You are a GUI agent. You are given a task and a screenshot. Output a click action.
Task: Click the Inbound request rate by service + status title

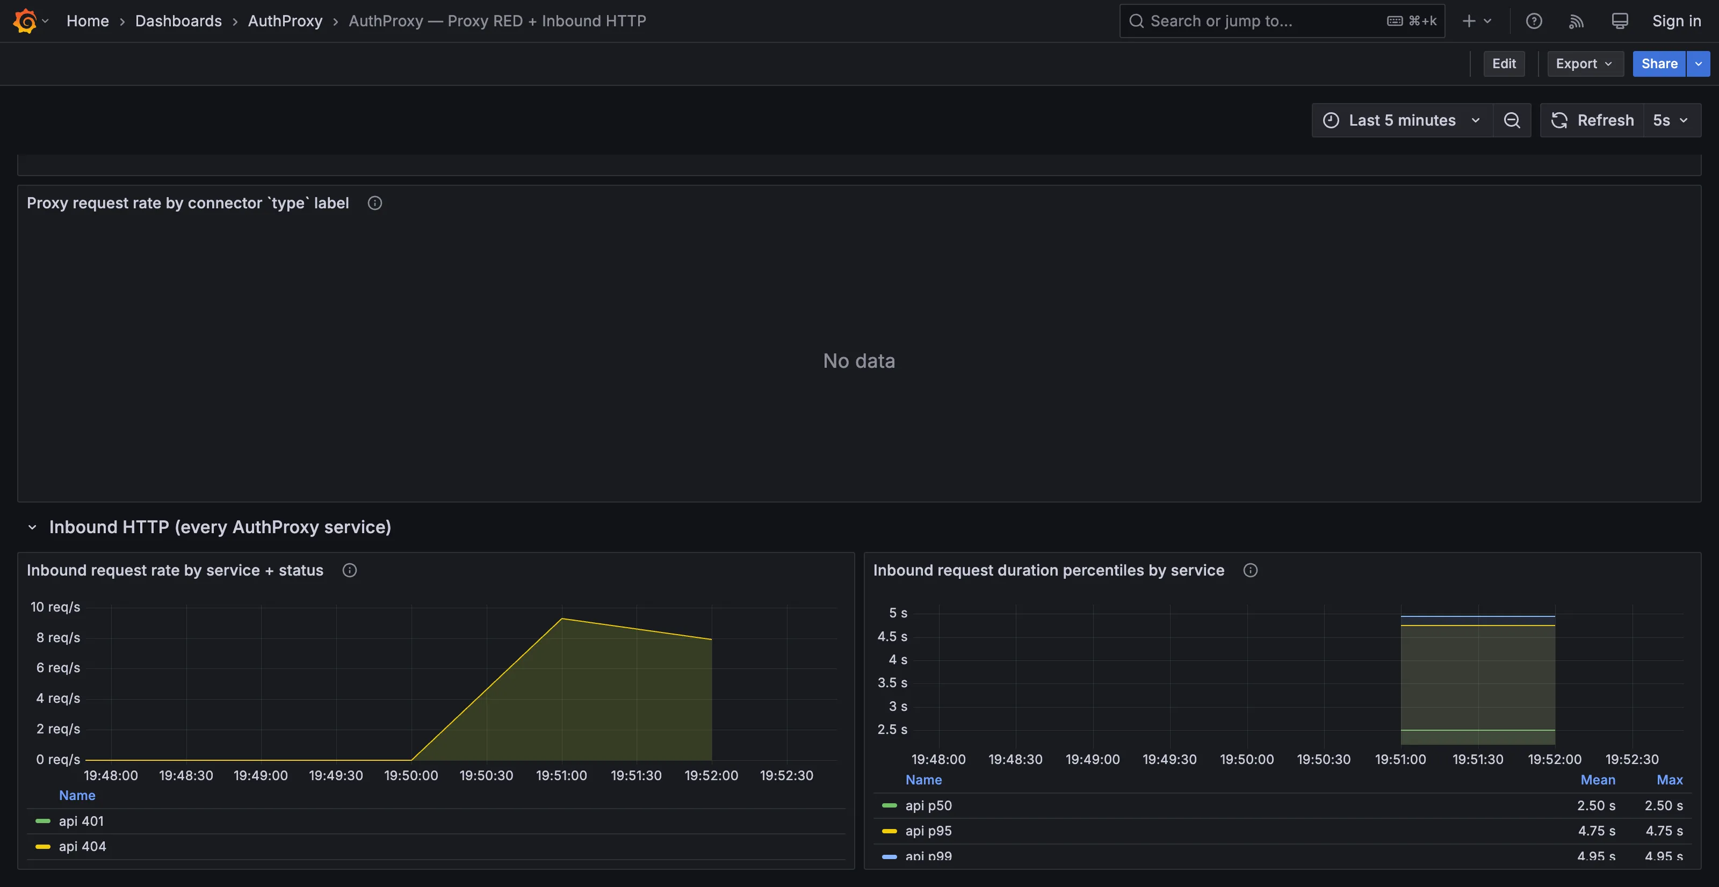click(x=175, y=570)
